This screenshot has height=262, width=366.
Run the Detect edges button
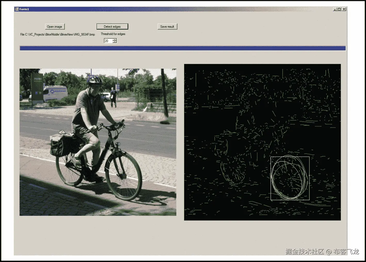click(112, 27)
